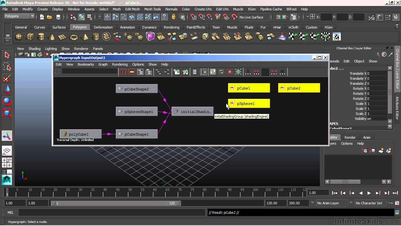Toggle snap to grids
401x226 pixels.
tap(193, 17)
